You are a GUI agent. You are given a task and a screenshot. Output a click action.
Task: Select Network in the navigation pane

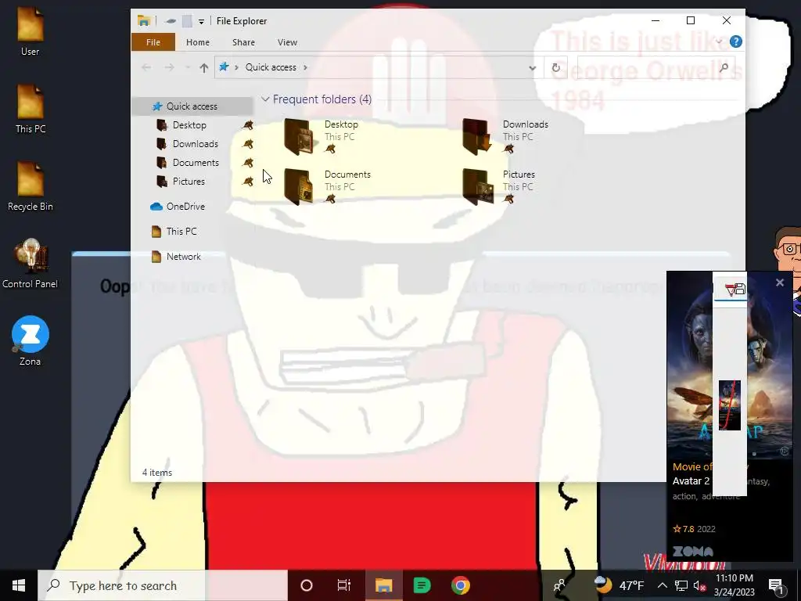tap(183, 257)
